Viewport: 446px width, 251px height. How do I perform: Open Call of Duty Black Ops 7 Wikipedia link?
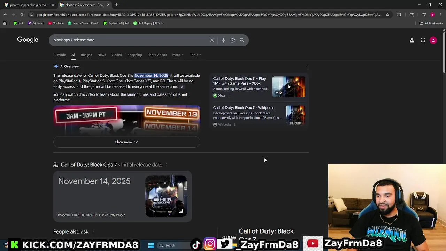pyautogui.click(x=244, y=108)
